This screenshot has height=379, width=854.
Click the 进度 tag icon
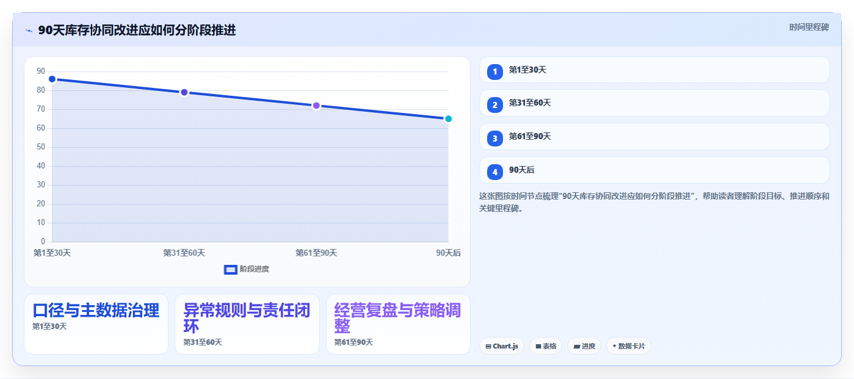(577, 346)
